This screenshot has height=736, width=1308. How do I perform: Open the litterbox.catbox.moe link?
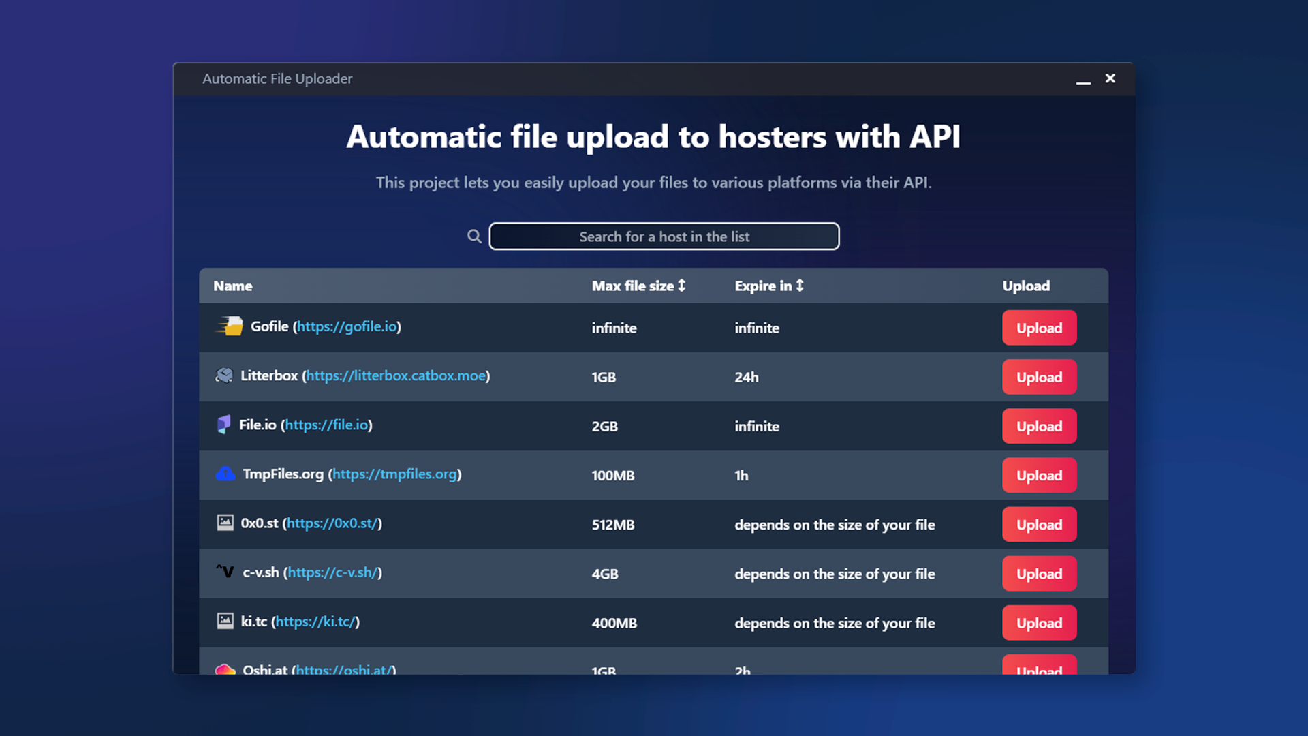[x=396, y=375]
